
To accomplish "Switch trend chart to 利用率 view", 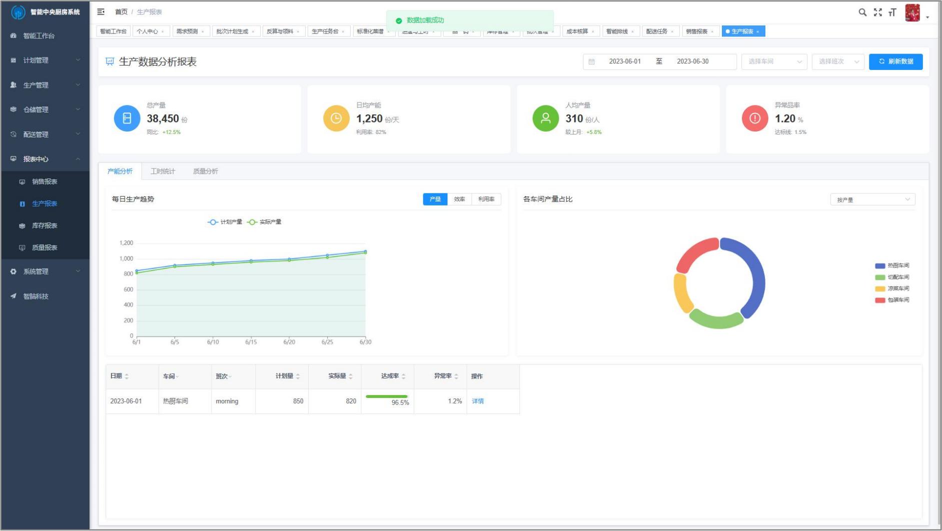I will 486,199.
